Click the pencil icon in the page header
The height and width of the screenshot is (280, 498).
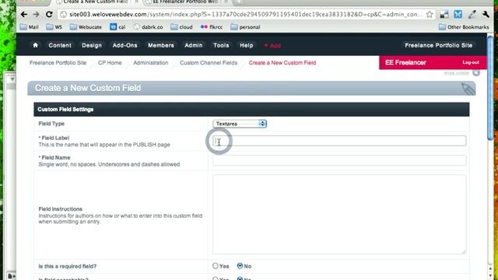468,89
